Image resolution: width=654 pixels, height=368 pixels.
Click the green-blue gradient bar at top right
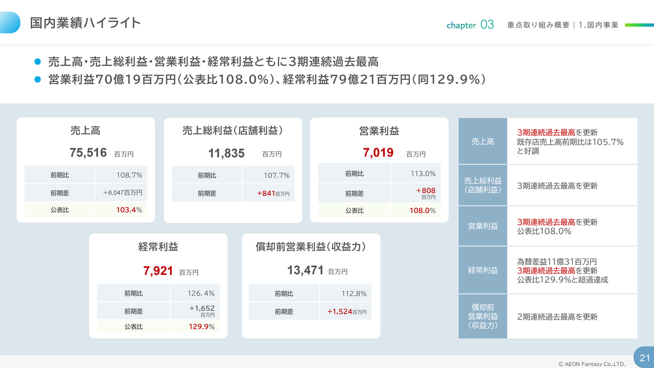639,25
